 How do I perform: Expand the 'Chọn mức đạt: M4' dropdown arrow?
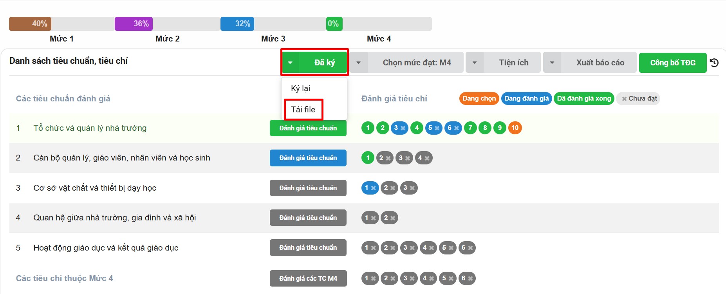pyautogui.click(x=358, y=63)
